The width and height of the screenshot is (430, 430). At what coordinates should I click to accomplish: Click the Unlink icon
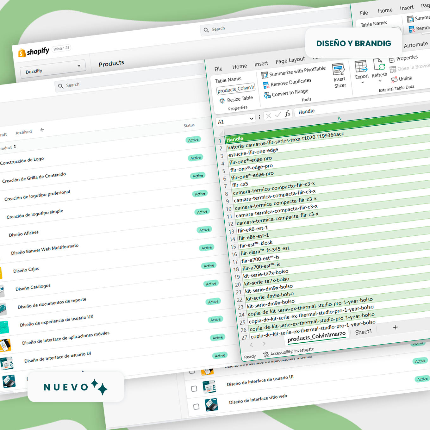394,79
